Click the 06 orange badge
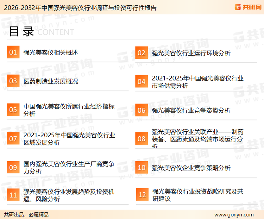The image size is (264, 219). point(141,110)
